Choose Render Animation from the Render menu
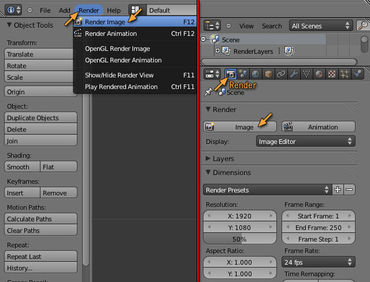Screen dimensions: 370x282 coord(111,34)
